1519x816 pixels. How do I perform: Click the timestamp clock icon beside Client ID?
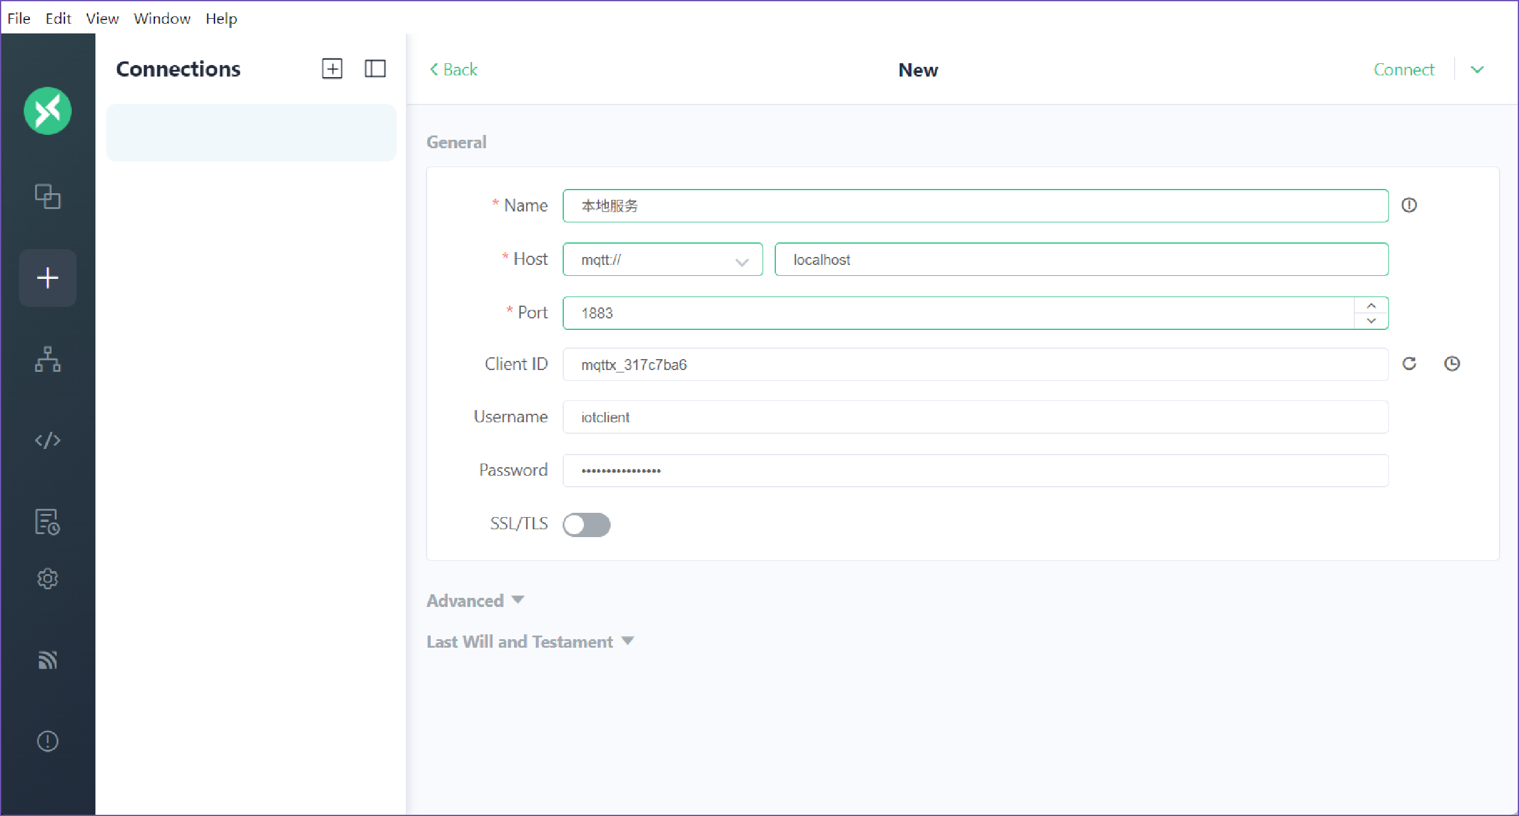pyautogui.click(x=1452, y=364)
